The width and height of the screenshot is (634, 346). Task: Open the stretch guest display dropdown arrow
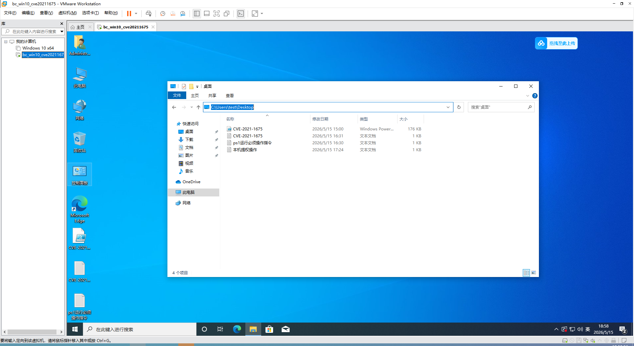coord(262,14)
